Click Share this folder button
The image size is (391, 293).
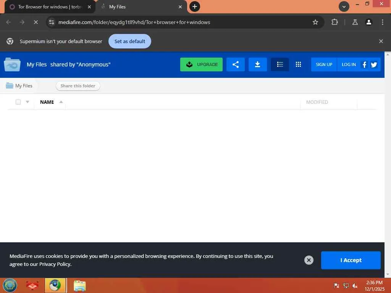tap(78, 86)
